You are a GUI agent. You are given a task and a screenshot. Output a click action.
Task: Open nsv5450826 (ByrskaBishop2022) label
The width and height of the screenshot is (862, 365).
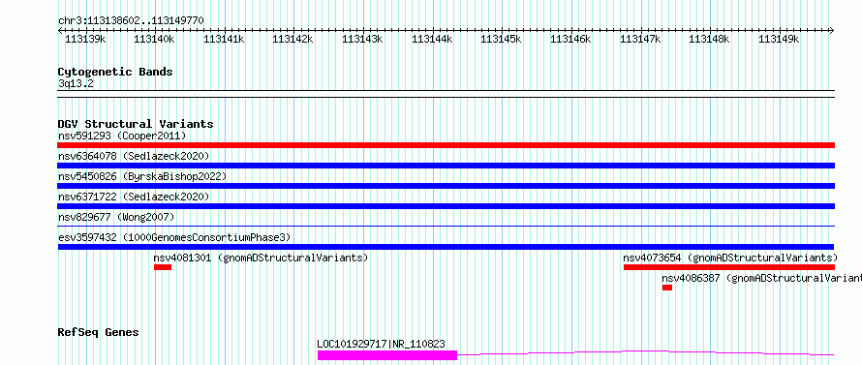(141, 176)
